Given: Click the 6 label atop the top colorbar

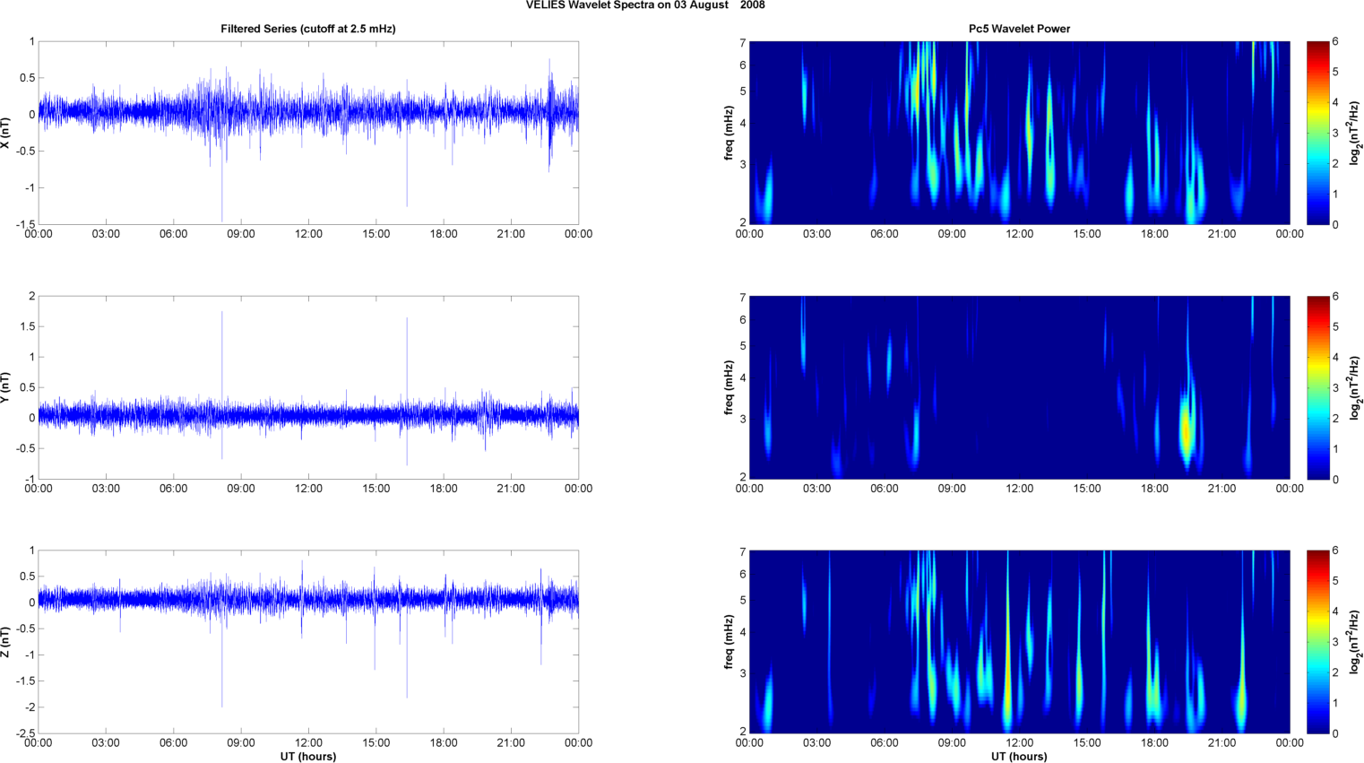Looking at the screenshot, I should point(1335,41).
